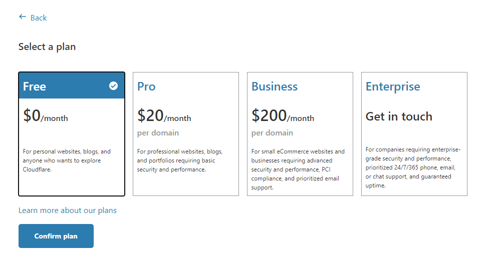
Task: Click per domain under the Business price
Action: pos(272,133)
